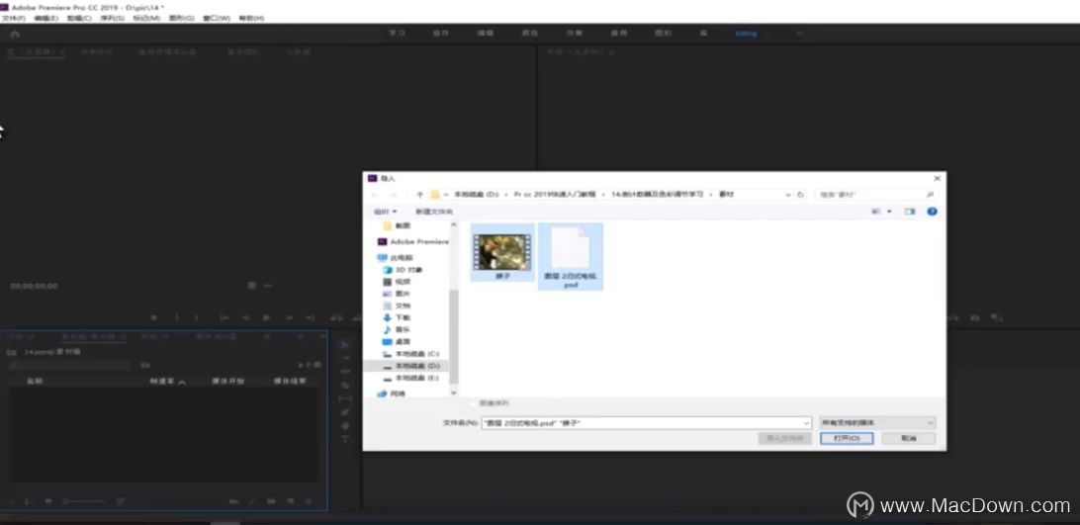
Task: Open the 文件(F) menu
Action: (x=13, y=18)
